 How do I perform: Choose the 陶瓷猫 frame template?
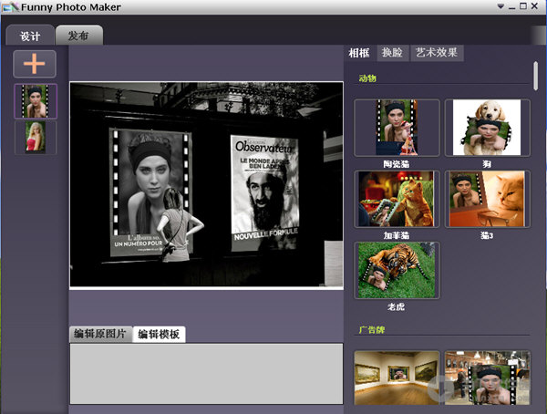[397, 128]
